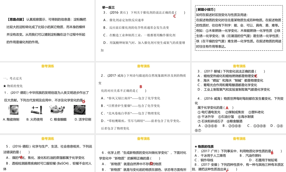Click the ceramic jar picture for 陶瓷烧制
286x172 pixels.
(x=14, y=110)
